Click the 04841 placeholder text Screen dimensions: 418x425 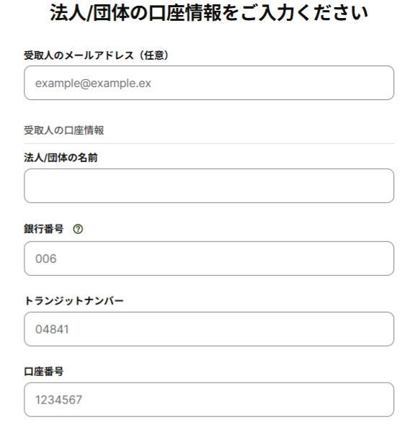click(52, 329)
